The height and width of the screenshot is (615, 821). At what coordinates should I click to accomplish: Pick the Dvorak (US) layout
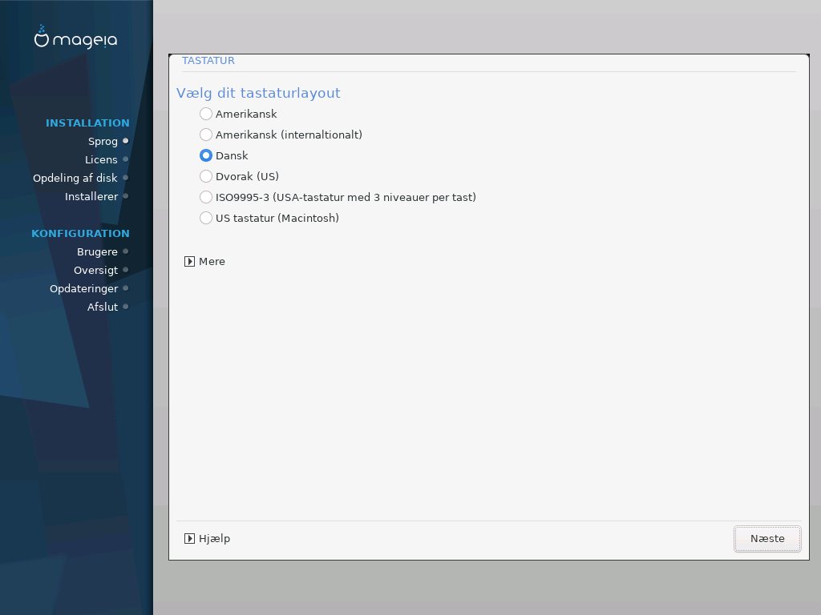click(x=206, y=176)
